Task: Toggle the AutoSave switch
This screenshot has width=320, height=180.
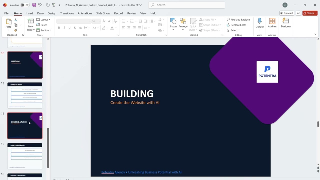Action: click(x=25, y=5)
